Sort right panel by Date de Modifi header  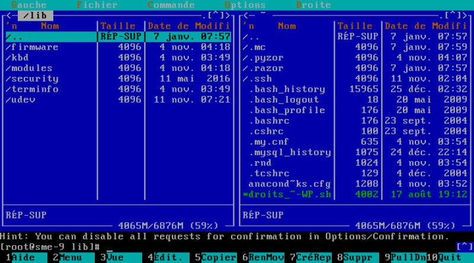426,26
